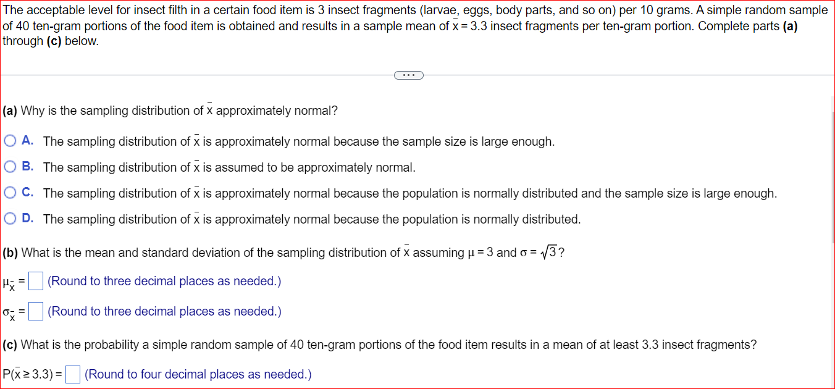Image resolution: width=835 pixels, height=389 pixels.
Task: Click the mean μx̄ answer input box
Action: pos(35,280)
